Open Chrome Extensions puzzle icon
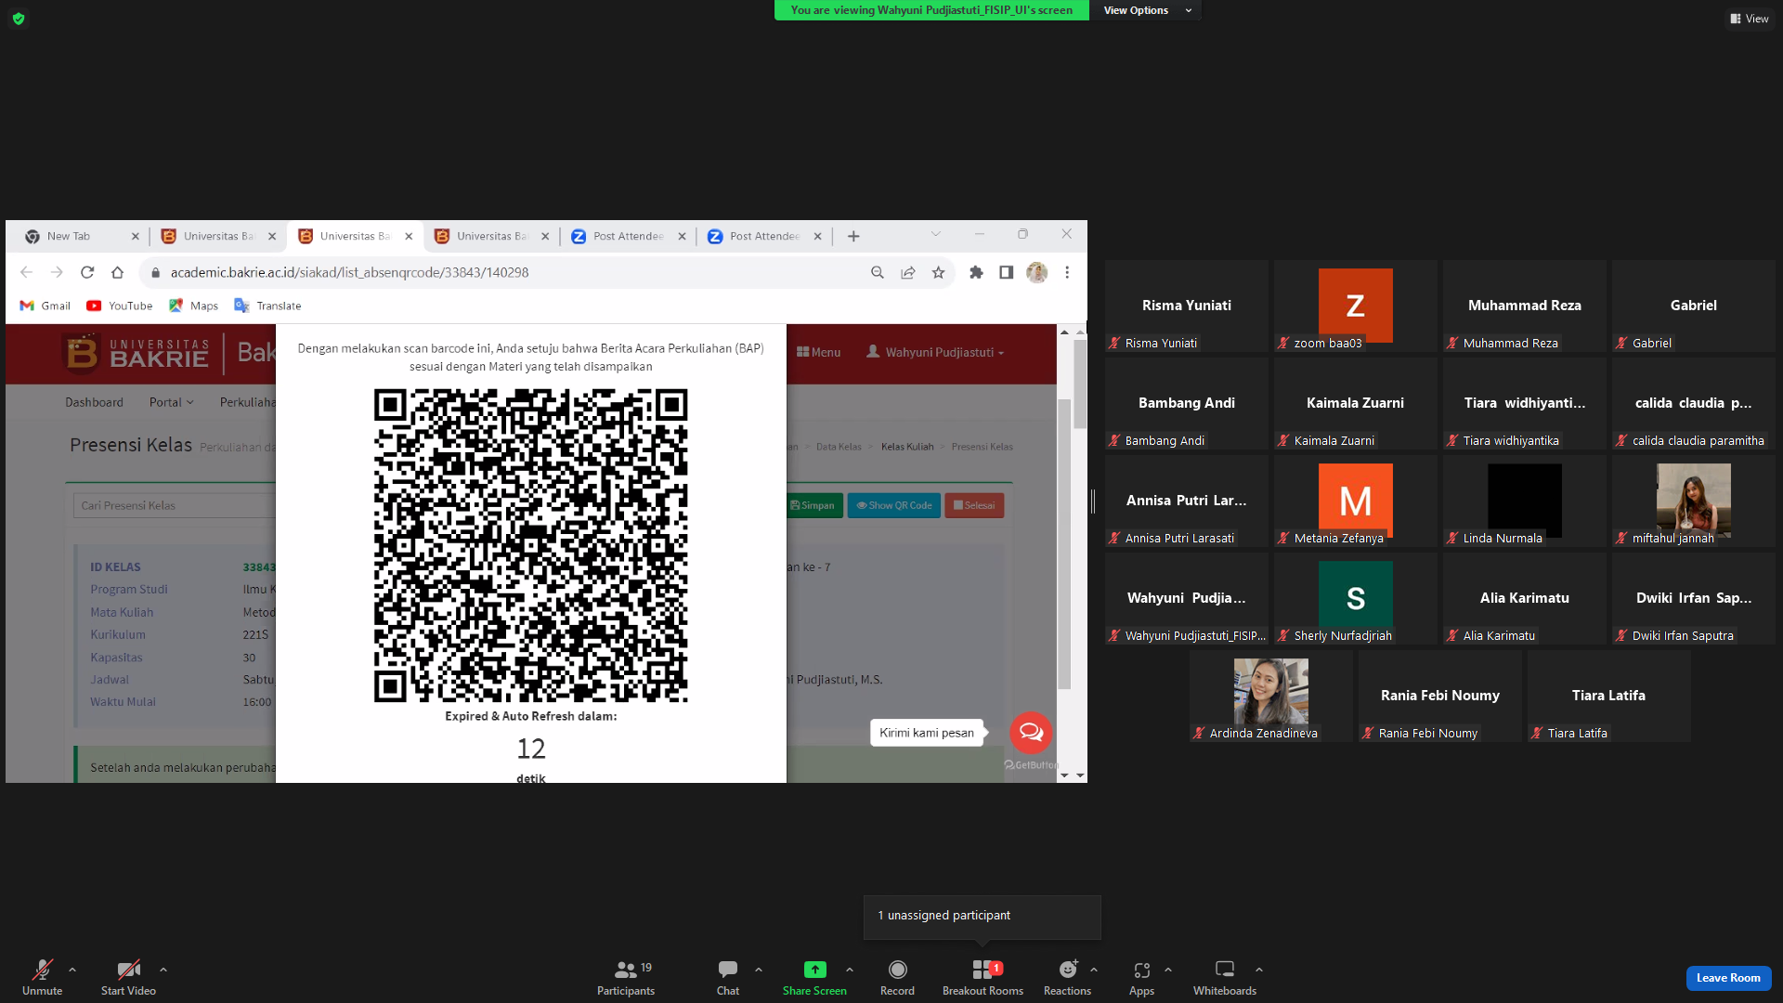The height and width of the screenshot is (1003, 1783). click(976, 272)
